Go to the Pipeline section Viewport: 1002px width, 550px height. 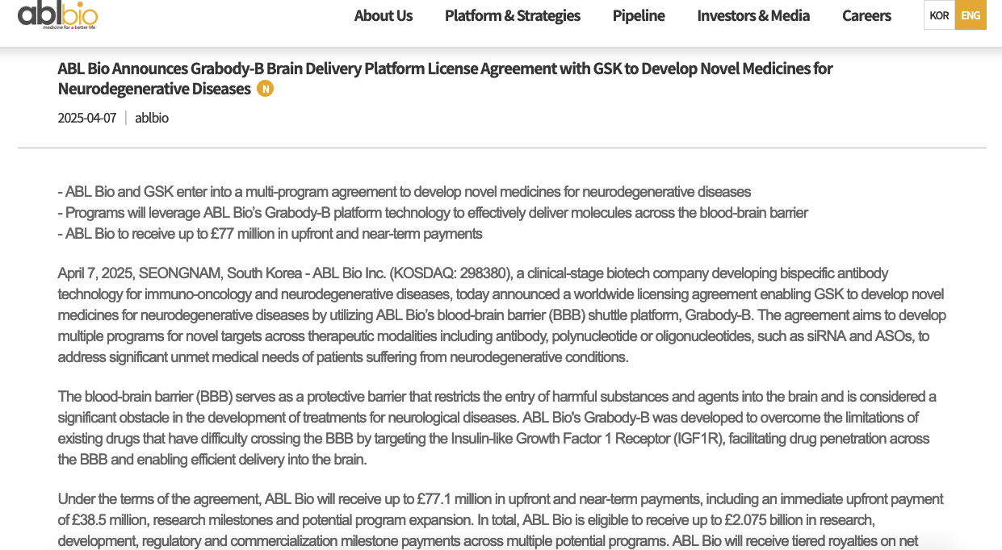(x=639, y=15)
